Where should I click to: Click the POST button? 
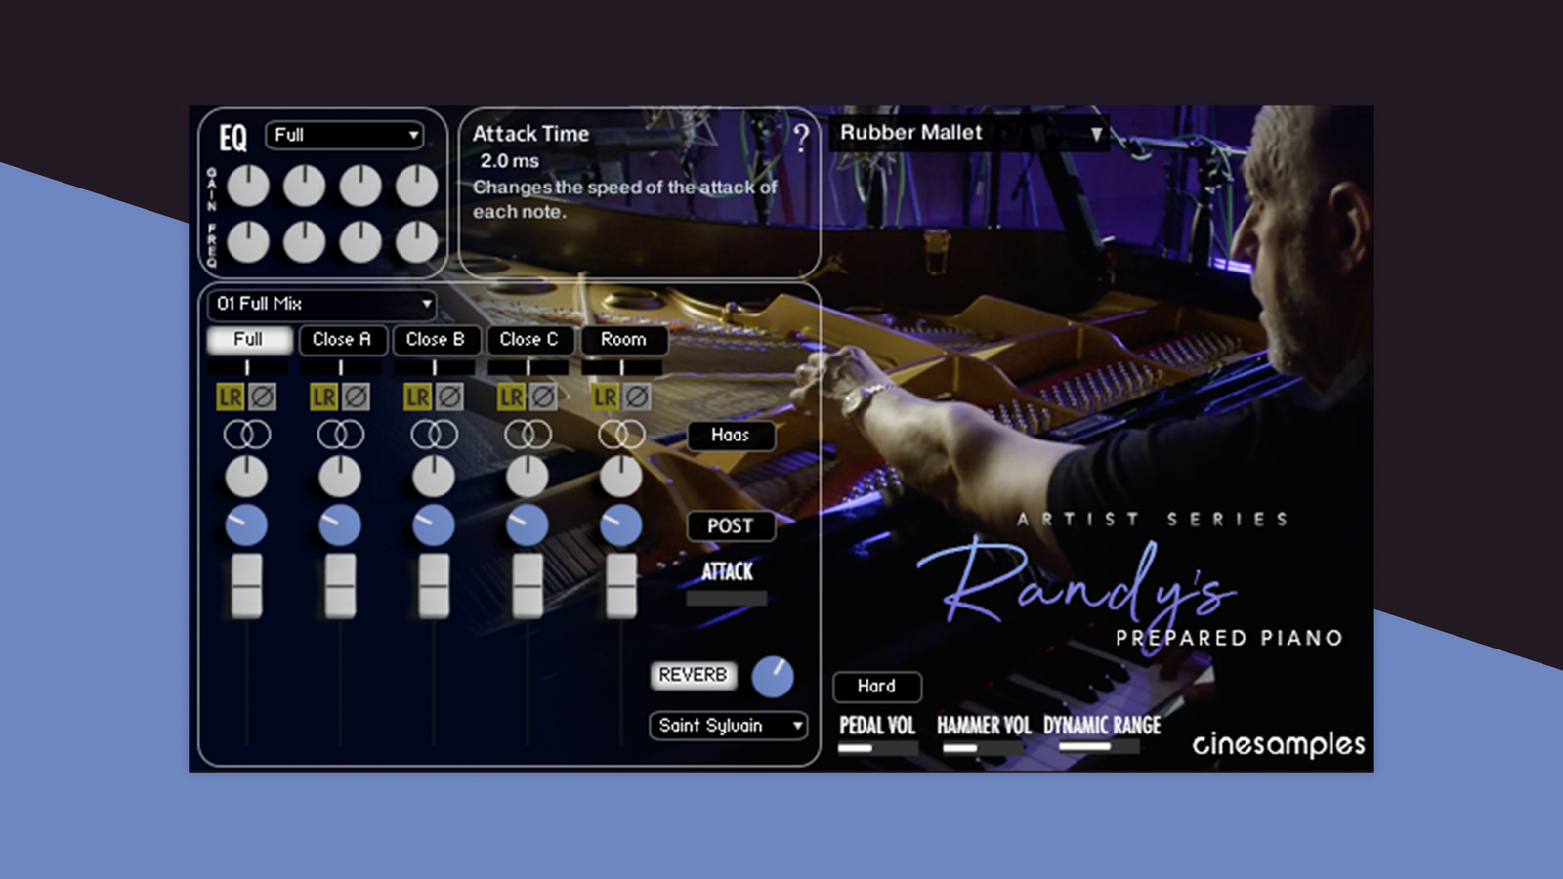[x=731, y=525]
